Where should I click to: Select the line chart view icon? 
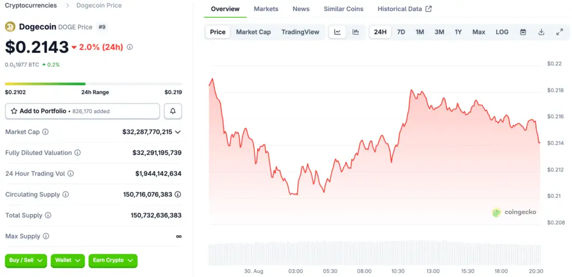[x=337, y=32]
